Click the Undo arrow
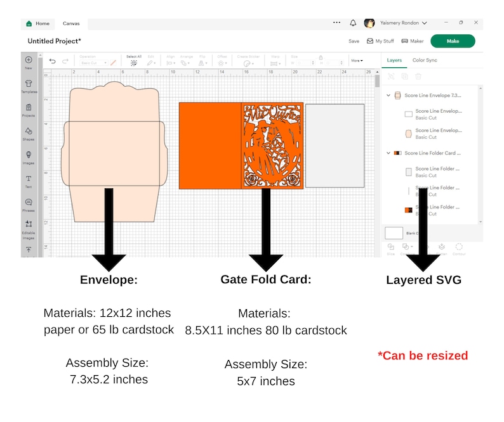 click(x=53, y=61)
